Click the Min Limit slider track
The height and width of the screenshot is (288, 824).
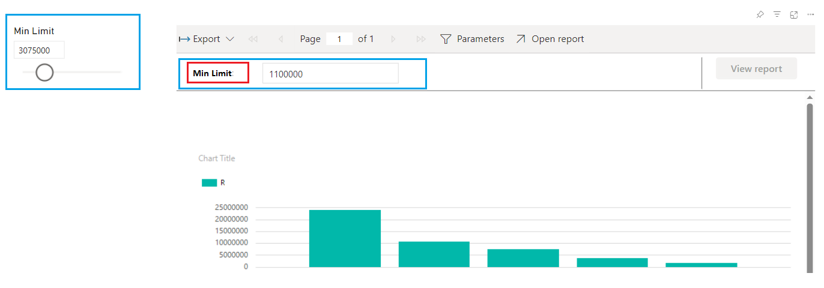pyautogui.click(x=72, y=73)
